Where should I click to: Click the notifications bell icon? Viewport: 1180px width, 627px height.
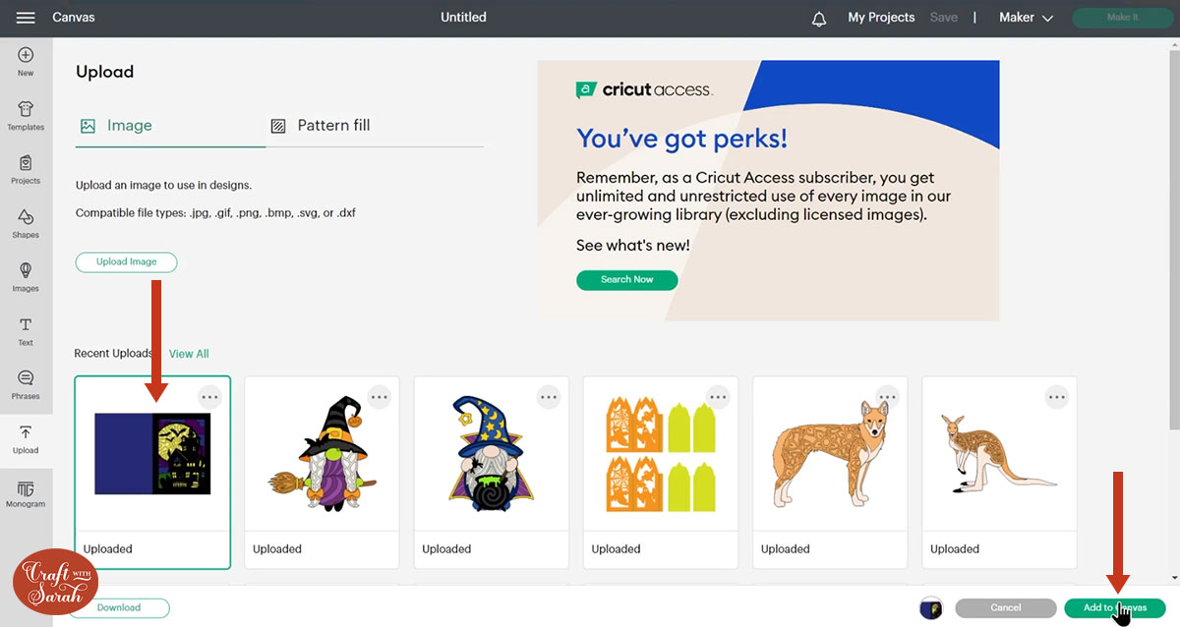[x=819, y=19]
